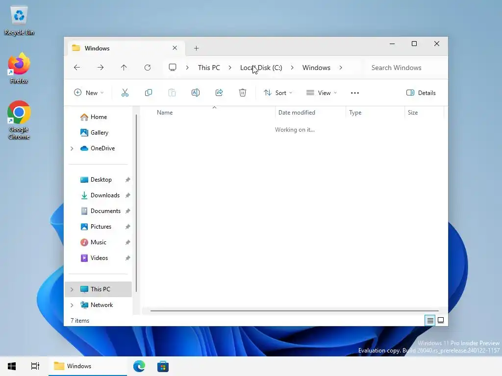Screen dimensions: 502x376
Task: Expand chevron after Local Disk (C:) breadcrumb
Action: coord(292,68)
